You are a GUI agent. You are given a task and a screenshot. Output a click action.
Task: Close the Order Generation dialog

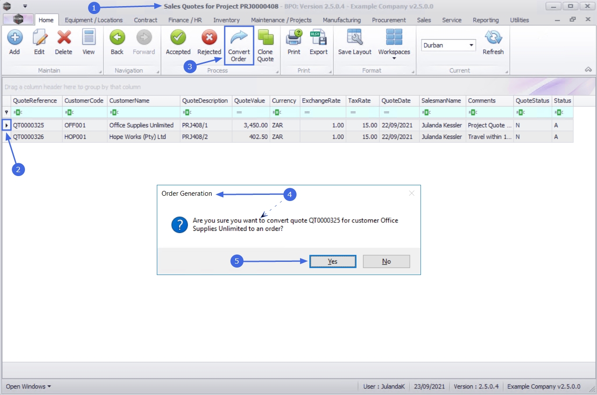412,193
